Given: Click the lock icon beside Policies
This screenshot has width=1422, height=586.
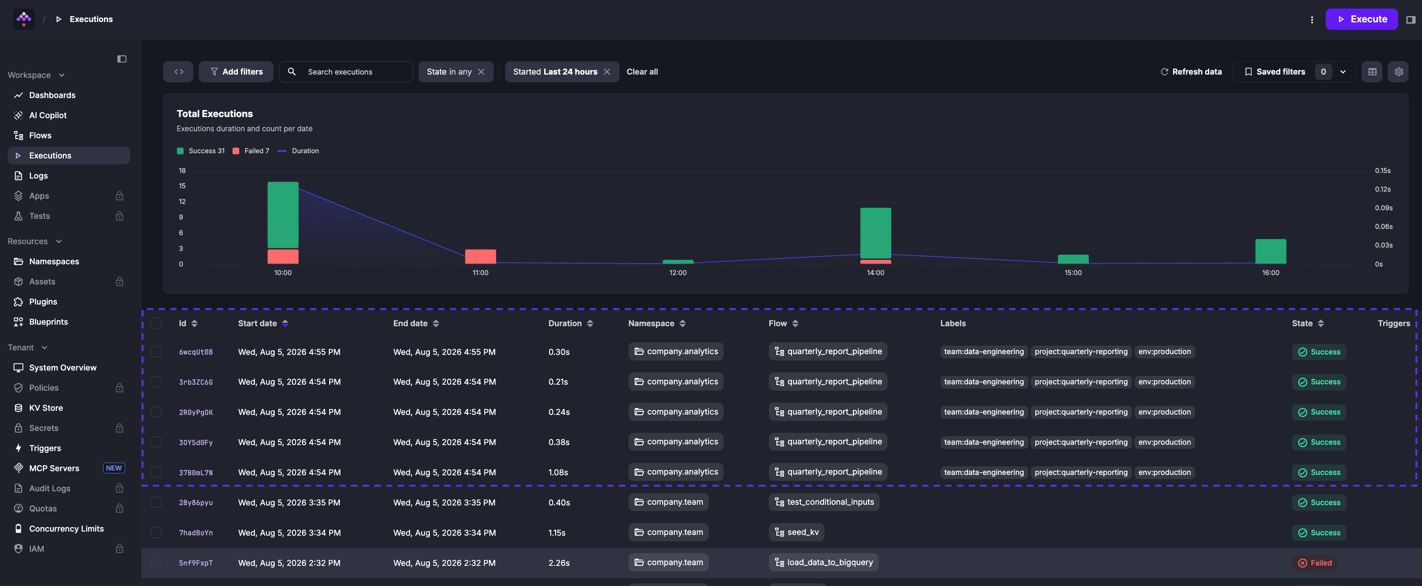Looking at the screenshot, I should point(119,388).
